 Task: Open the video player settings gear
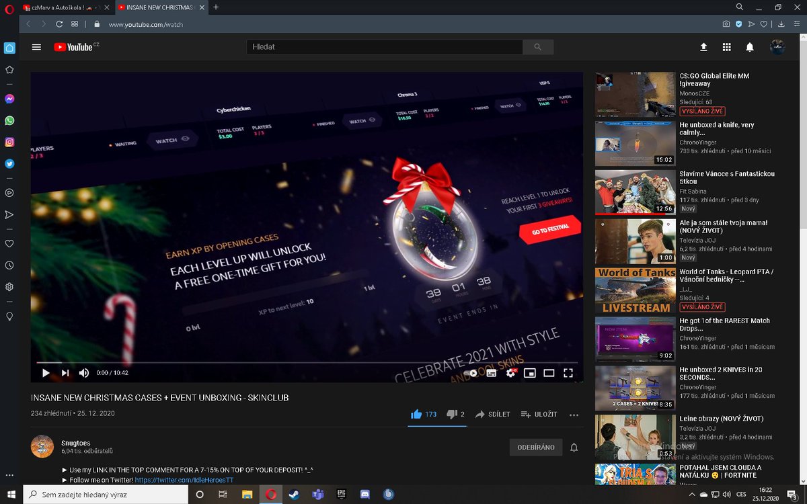[510, 373]
